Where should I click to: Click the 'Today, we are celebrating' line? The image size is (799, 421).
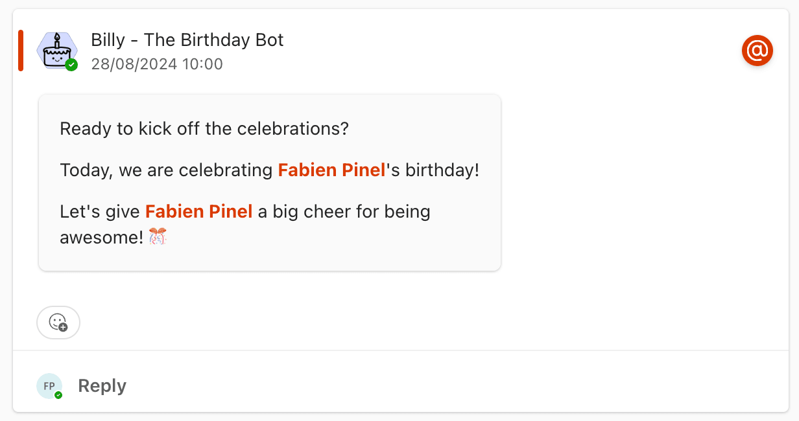pyautogui.click(x=165, y=170)
